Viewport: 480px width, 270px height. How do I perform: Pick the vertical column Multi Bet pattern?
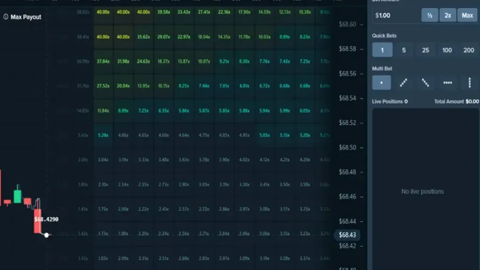pyautogui.click(x=470, y=82)
